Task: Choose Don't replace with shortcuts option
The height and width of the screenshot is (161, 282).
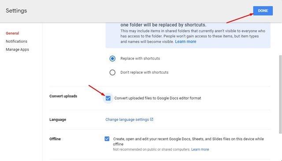Action: [x=112, y=72]
